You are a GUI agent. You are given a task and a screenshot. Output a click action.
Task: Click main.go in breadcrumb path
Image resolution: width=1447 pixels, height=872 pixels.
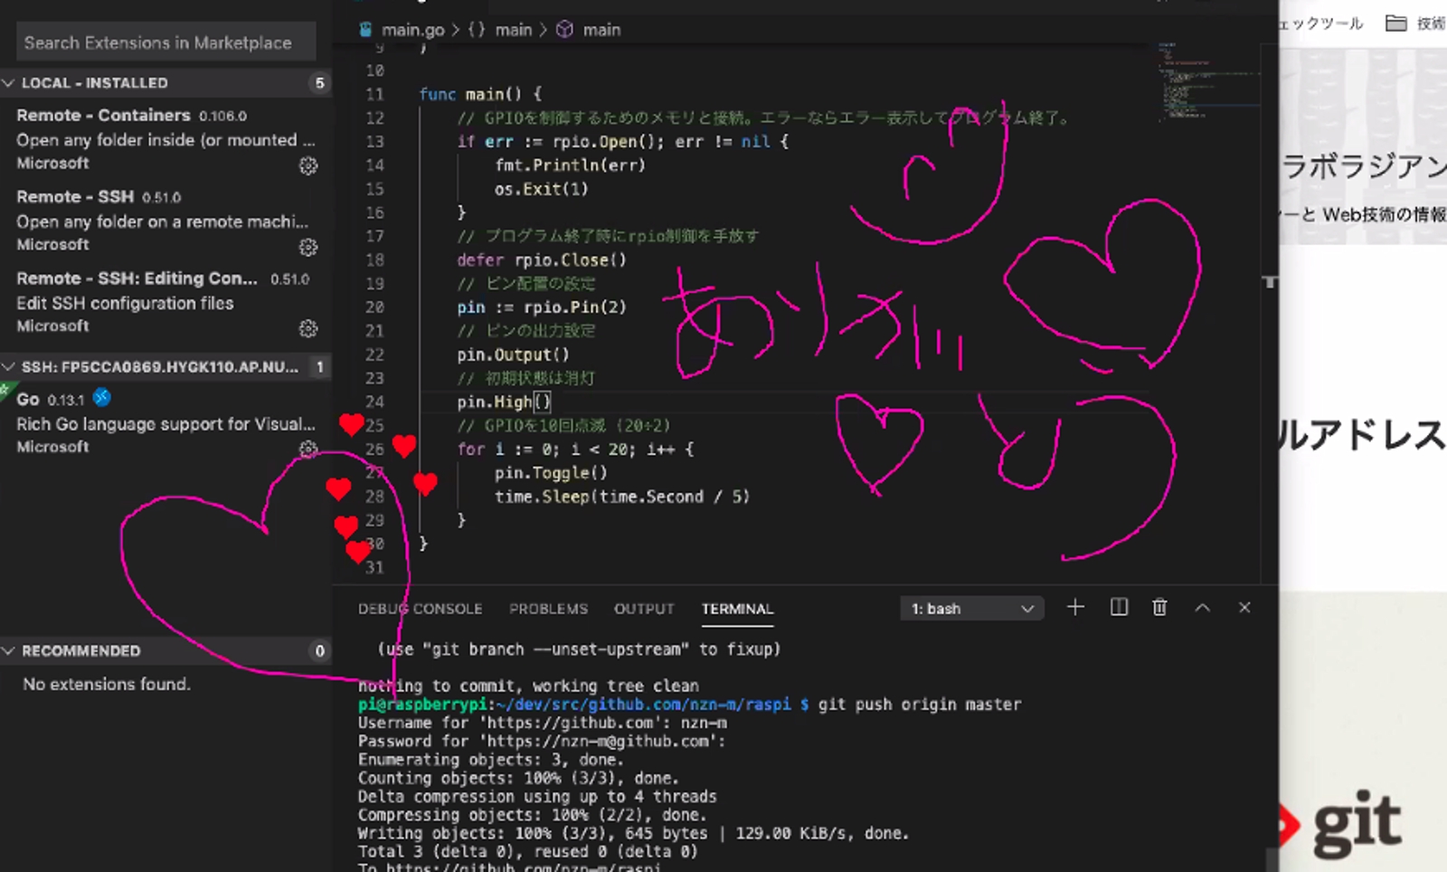[x=412, y=30]
